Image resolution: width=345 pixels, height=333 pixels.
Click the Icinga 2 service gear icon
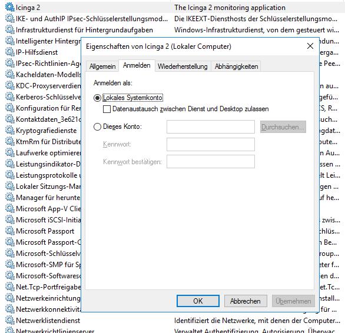tap(10, 7)
